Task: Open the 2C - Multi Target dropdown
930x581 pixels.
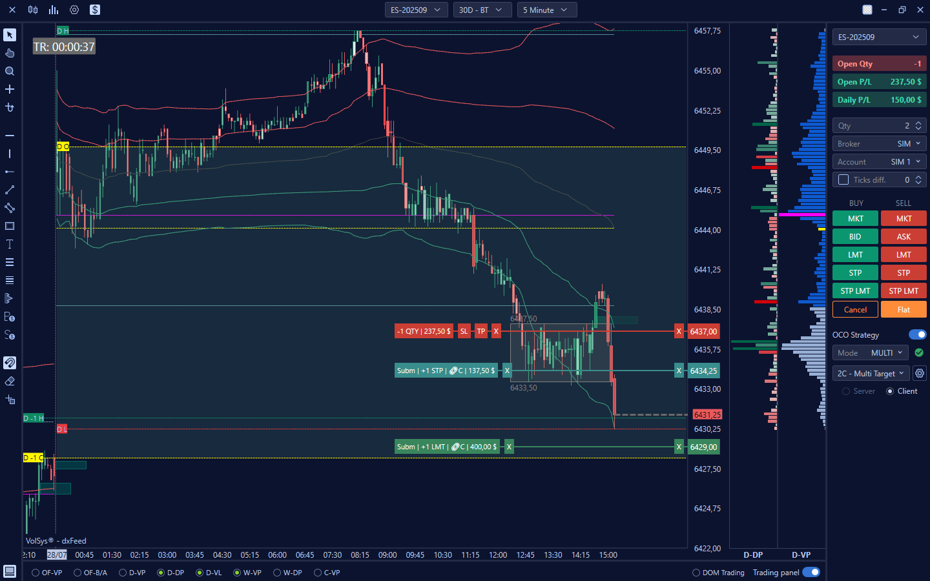Action: point(871,373)
